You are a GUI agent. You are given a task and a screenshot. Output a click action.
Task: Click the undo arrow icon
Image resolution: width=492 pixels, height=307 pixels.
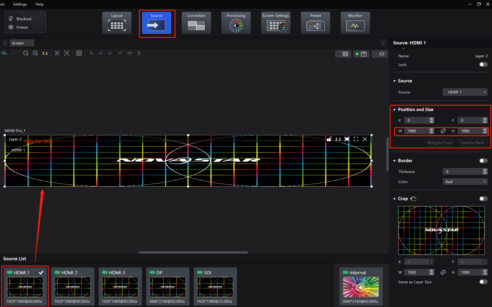[4, 53]
